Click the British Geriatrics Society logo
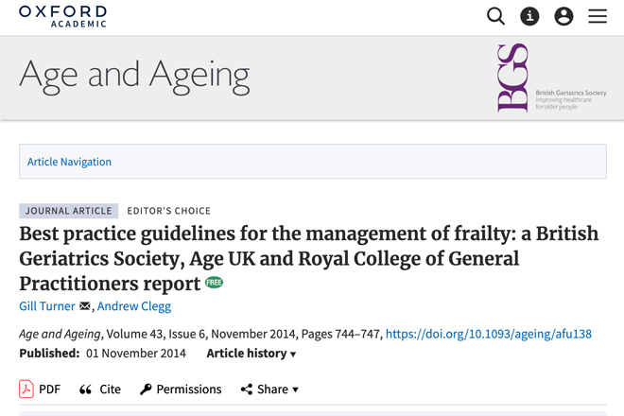This screenshot has height=416, width=624. [x=552, y=78]
